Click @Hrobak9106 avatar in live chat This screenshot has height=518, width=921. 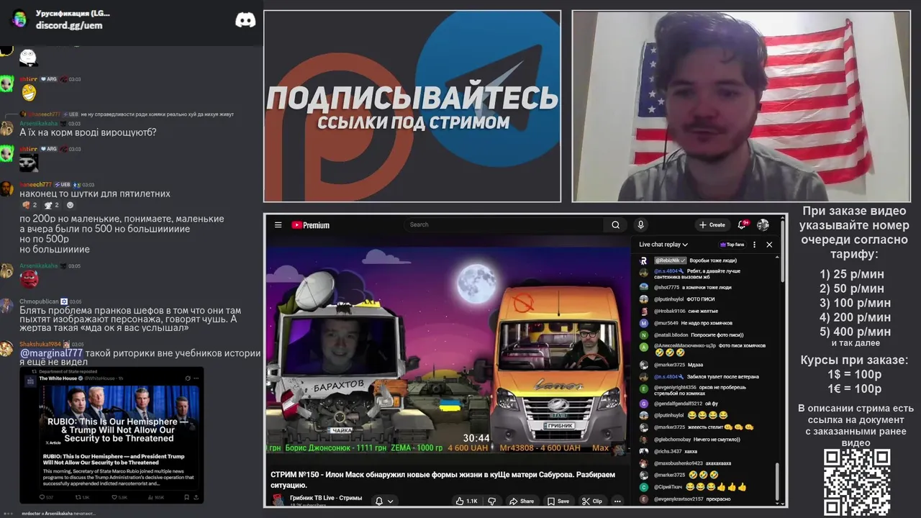click(644, 311)
